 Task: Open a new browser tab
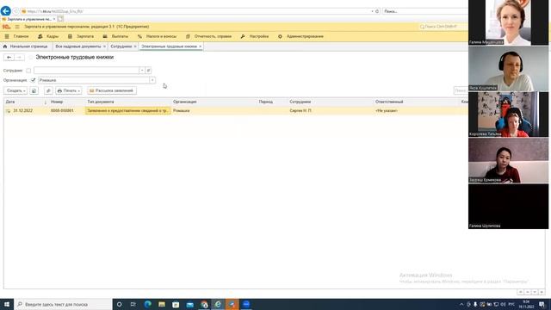point(60,19)
